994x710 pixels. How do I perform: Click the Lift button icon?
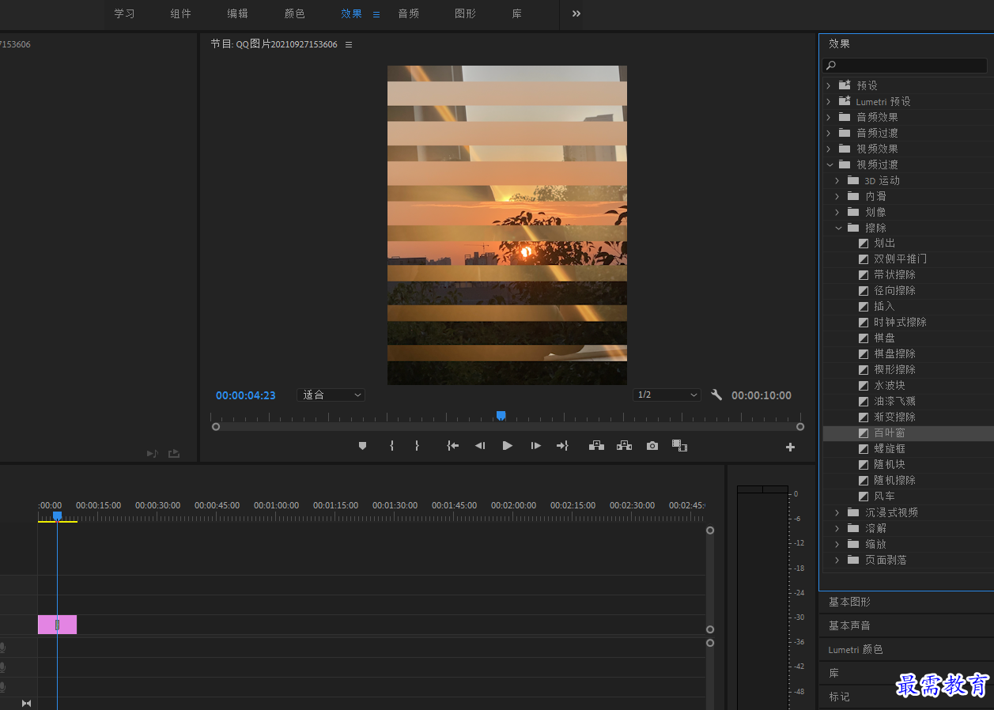[x=597, y=446]
